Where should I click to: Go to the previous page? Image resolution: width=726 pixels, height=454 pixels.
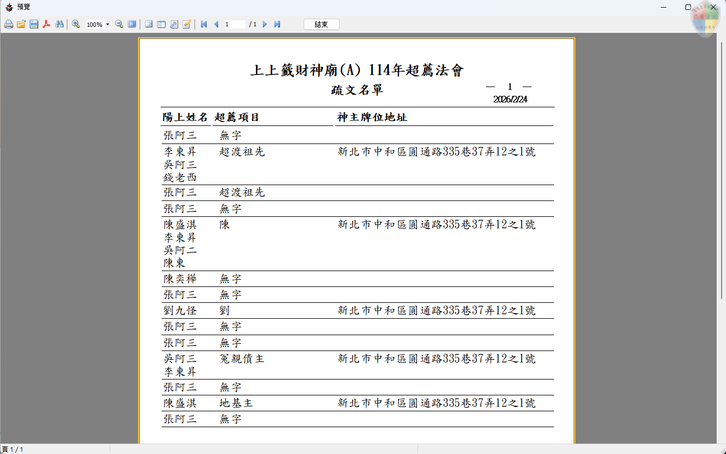click(215, 24)
